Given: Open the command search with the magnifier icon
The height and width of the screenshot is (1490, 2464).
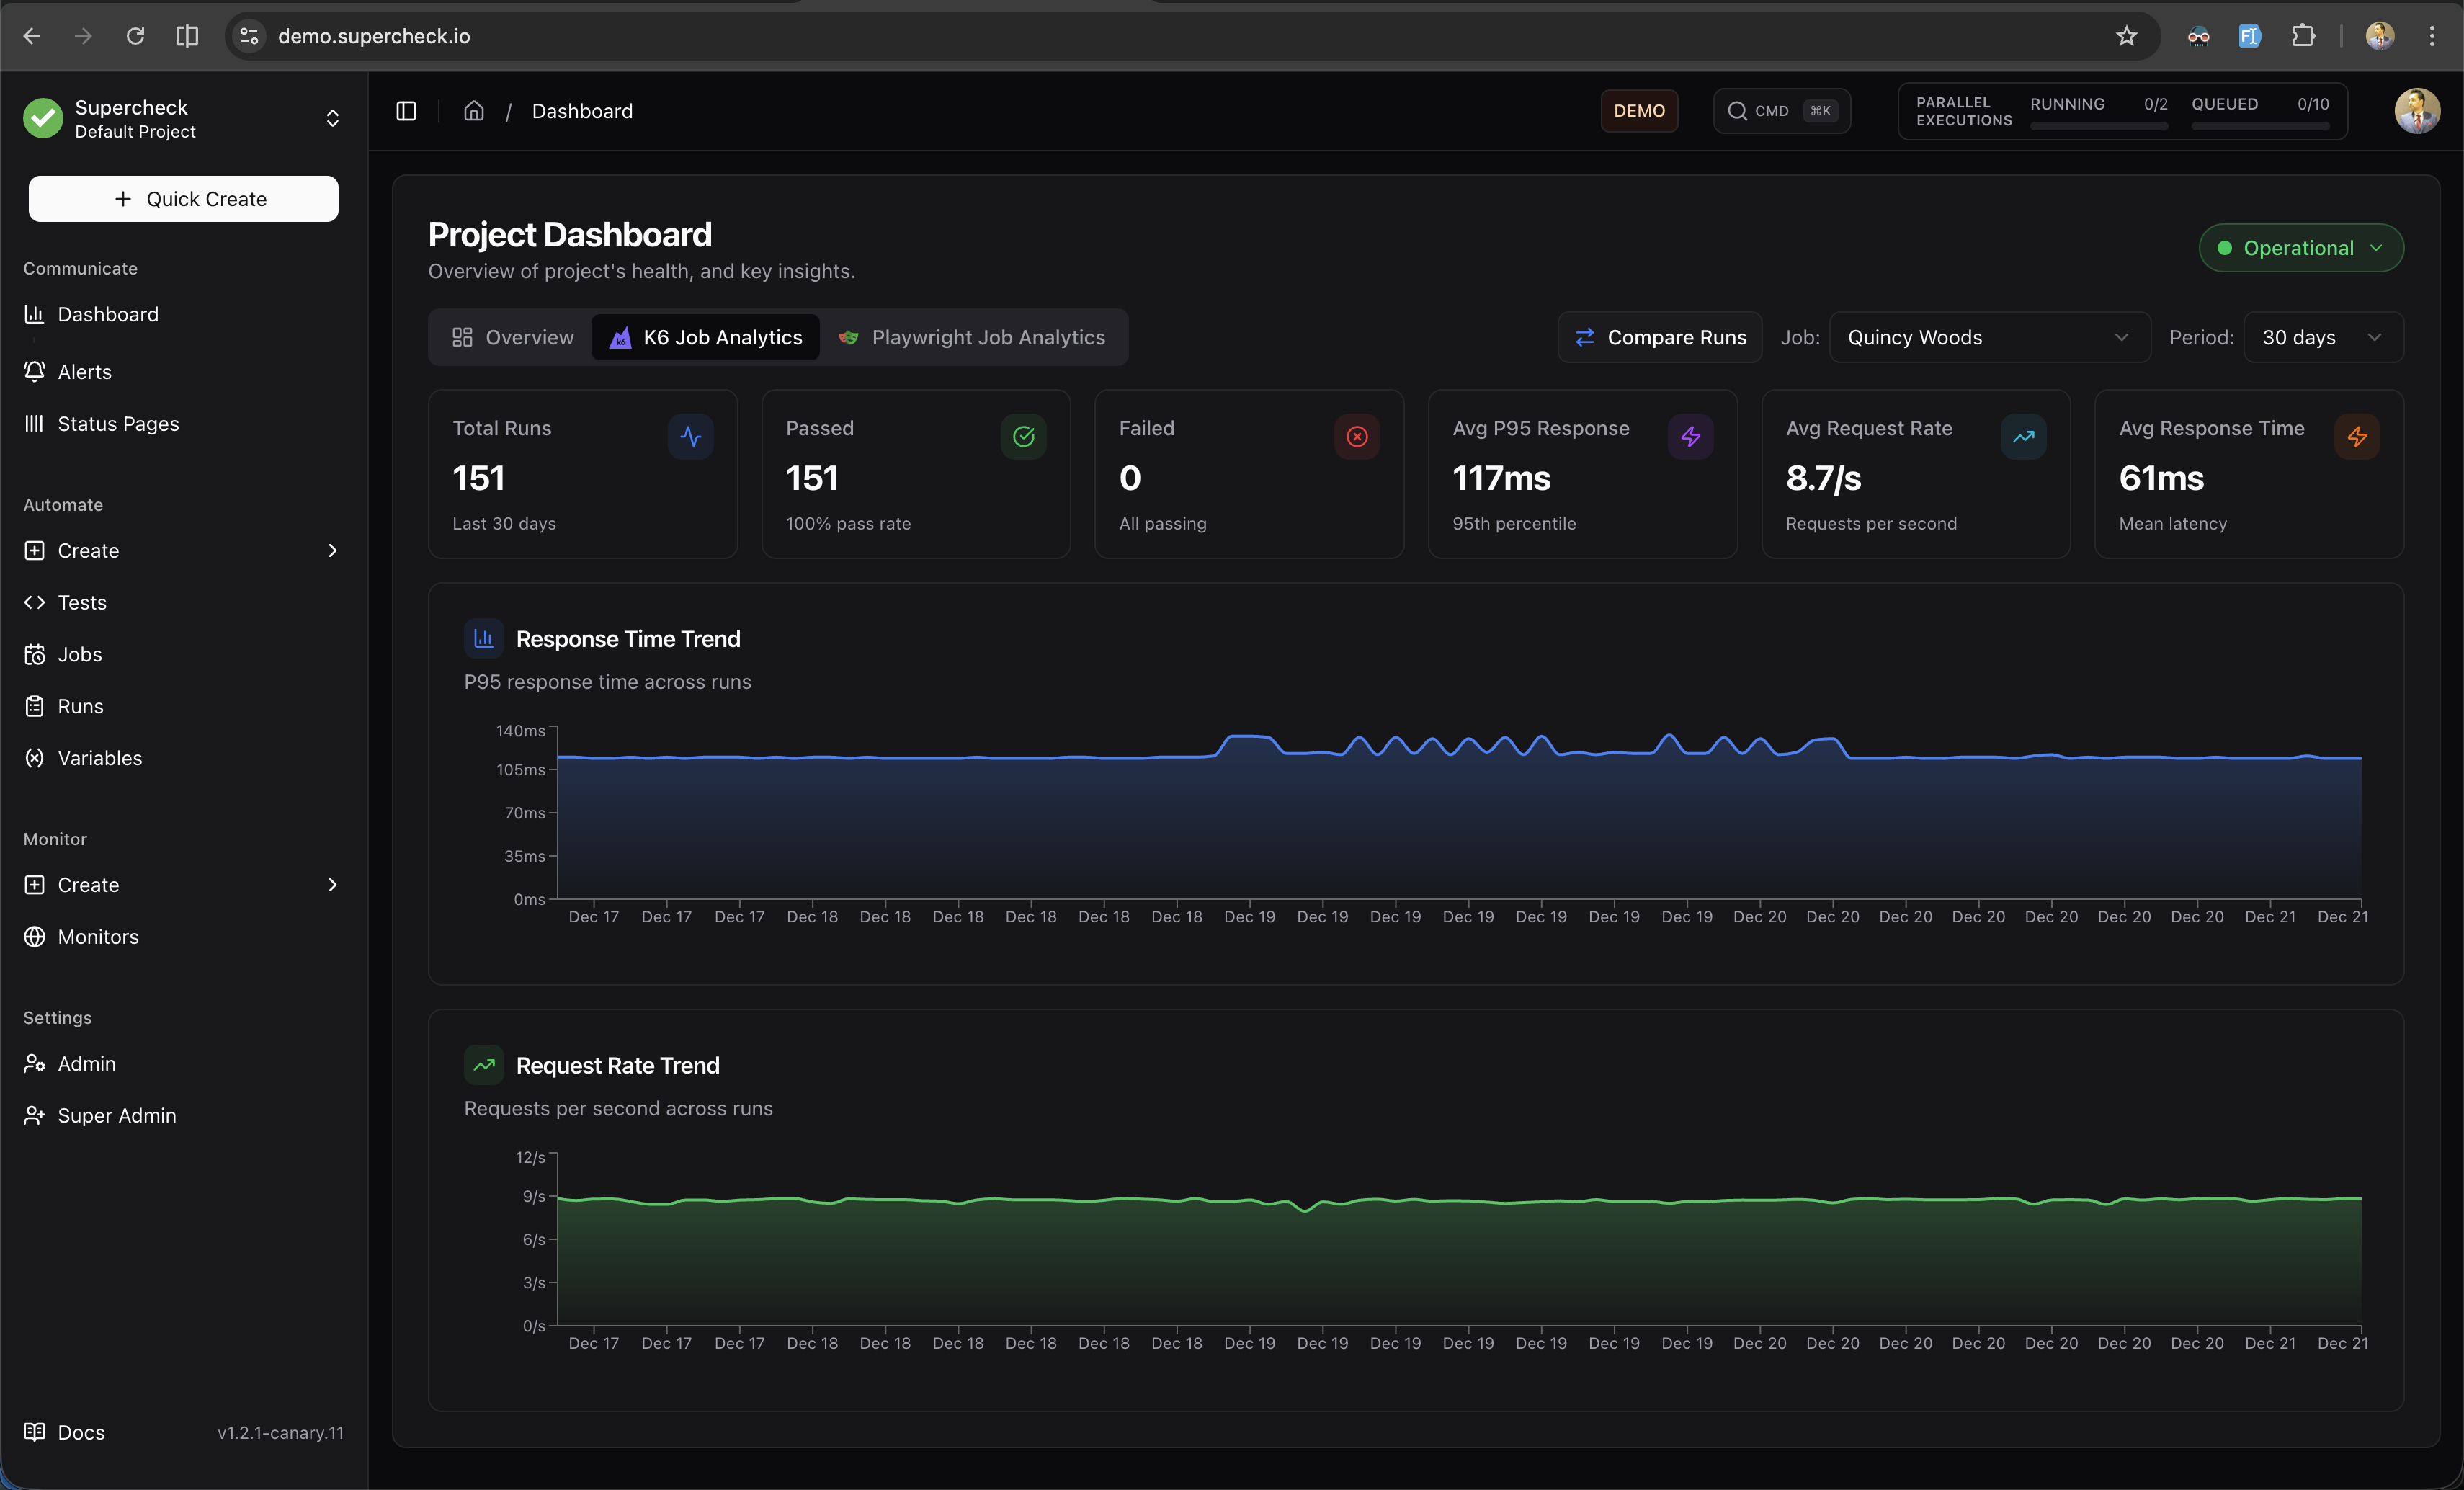Looking at the screenshot, I should (1738, 111).
